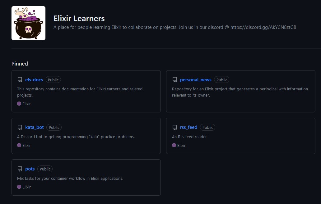This screenshot has width=321, height=204.
Task: Go to the kata_bot repository
Action: [35, 127]
